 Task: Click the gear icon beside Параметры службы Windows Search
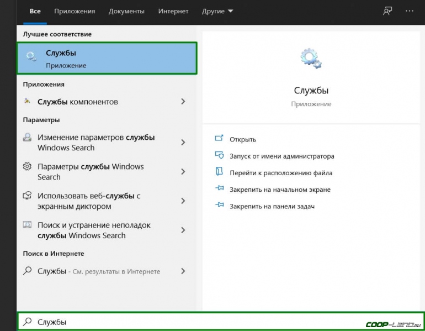tap(27, 167)
